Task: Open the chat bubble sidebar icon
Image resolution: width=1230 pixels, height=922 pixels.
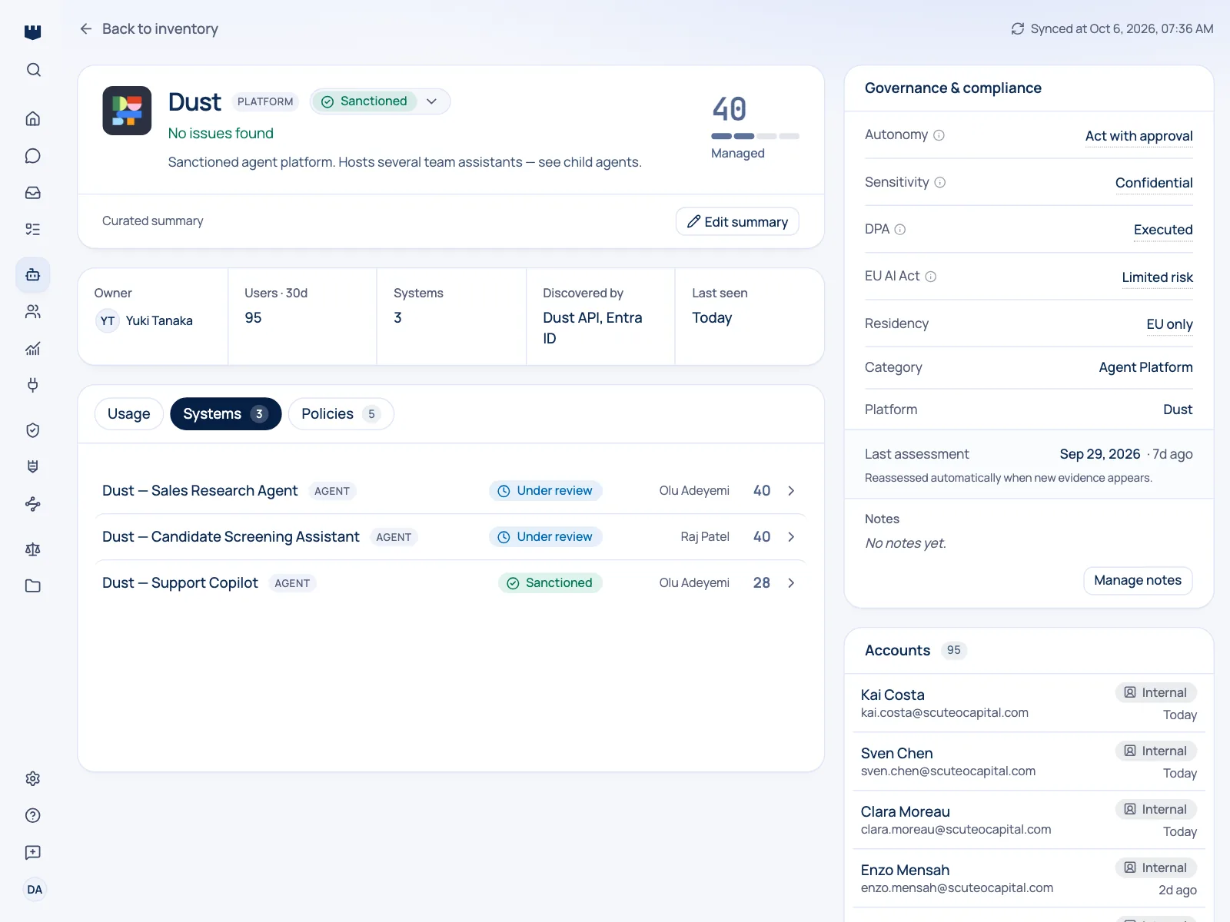Action: coord(33,156)
